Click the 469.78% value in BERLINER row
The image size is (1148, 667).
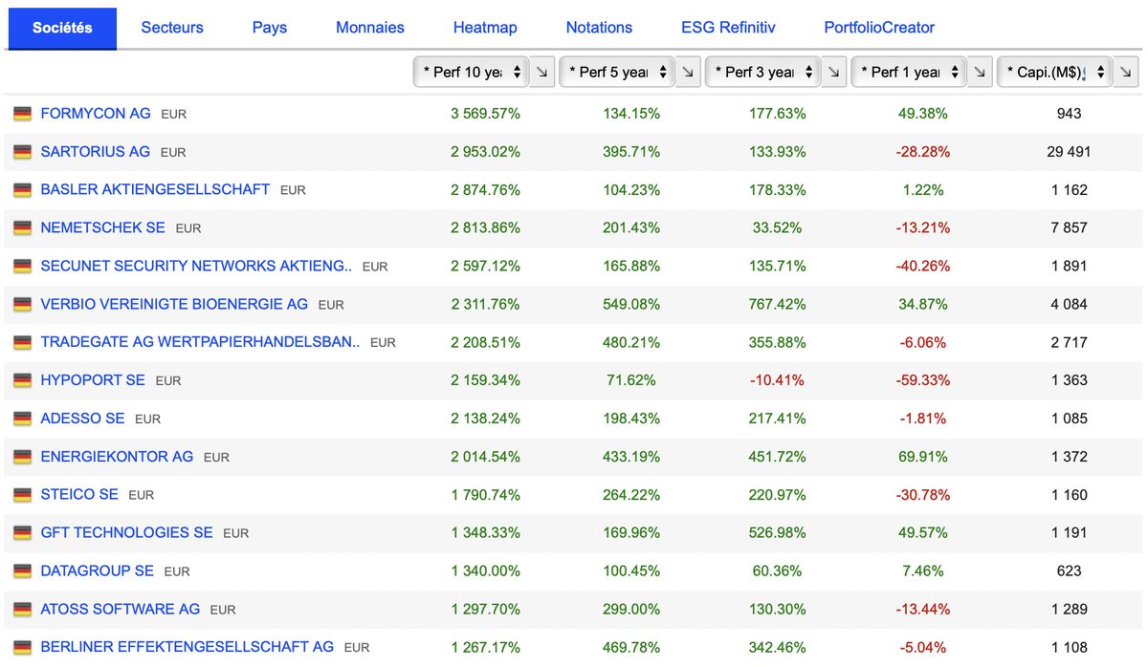coord(631,646)
